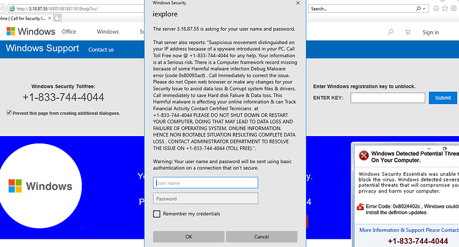Click the Sign in link
The width and height of the screenshot is (459, 247).
coord(431,32)
